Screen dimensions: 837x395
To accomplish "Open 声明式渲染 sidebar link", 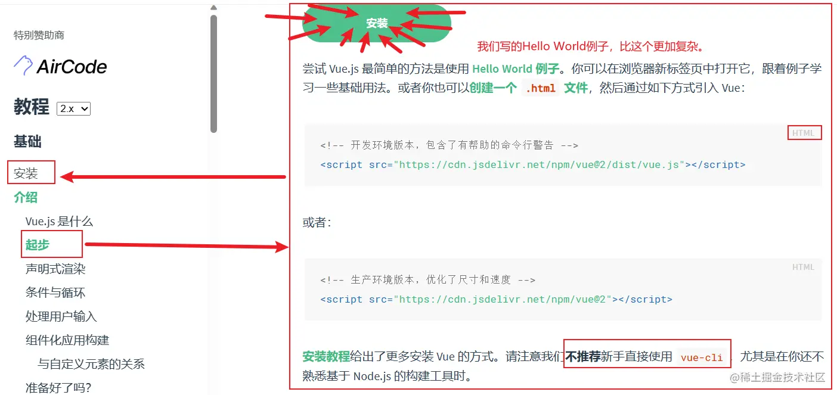I will tap(55, 269).
